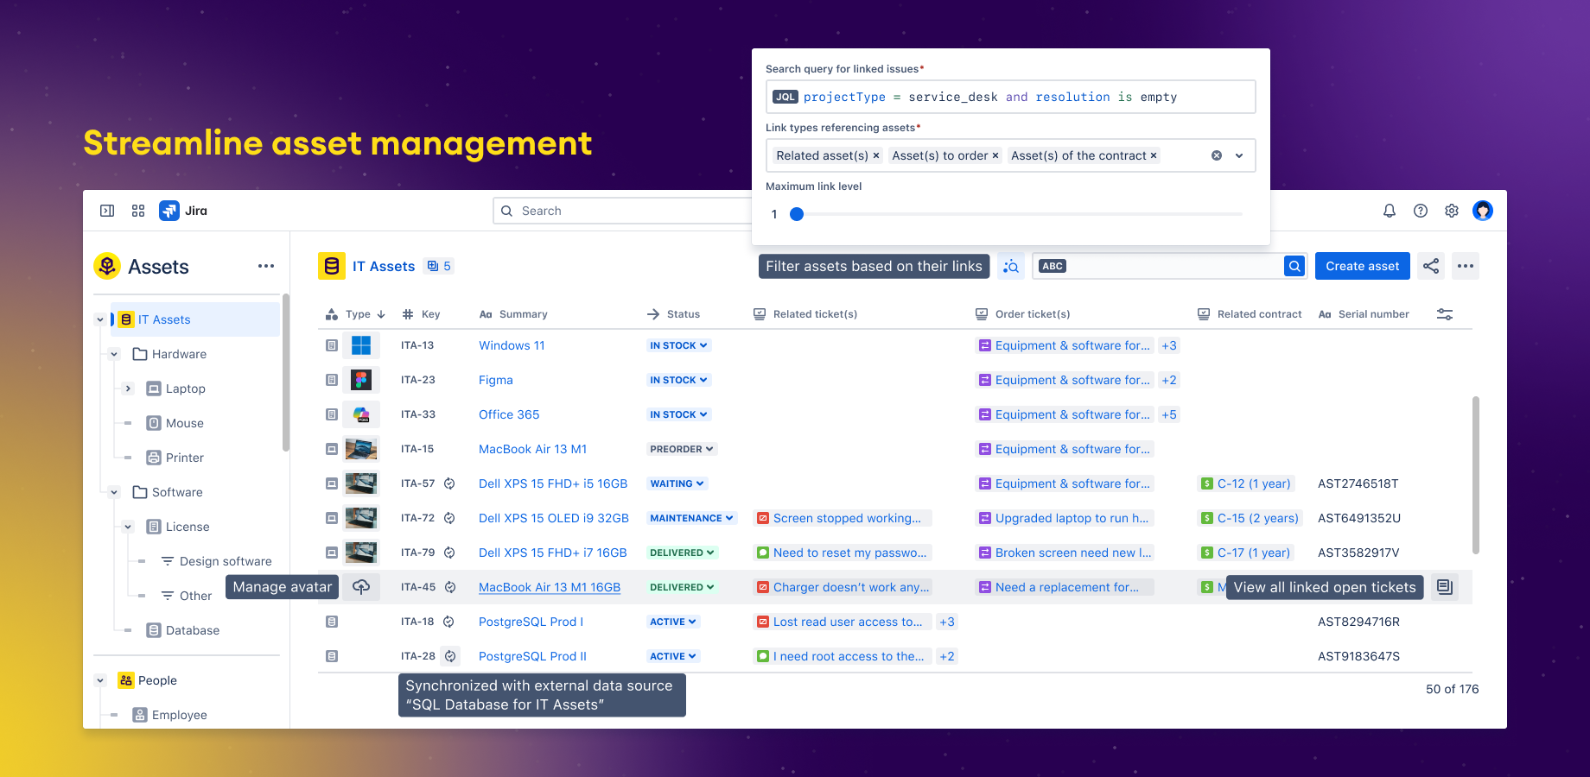Viewport: 1590px width, 777px height.
Task: Open the help question mark icon
Action: (x=1421, y=211)
